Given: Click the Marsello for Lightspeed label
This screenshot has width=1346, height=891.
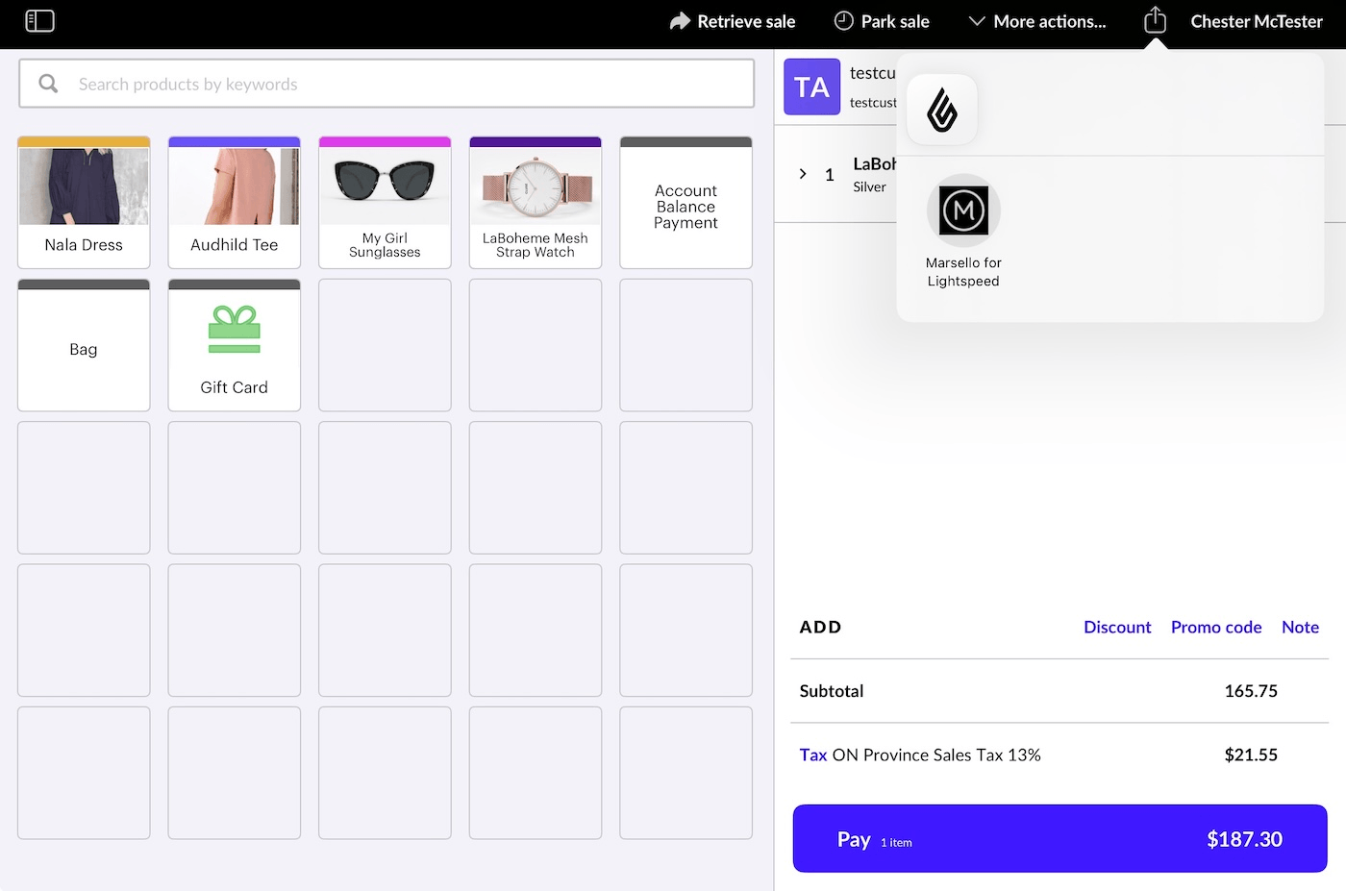Looking at the screenshot, I should pos(963,272).
